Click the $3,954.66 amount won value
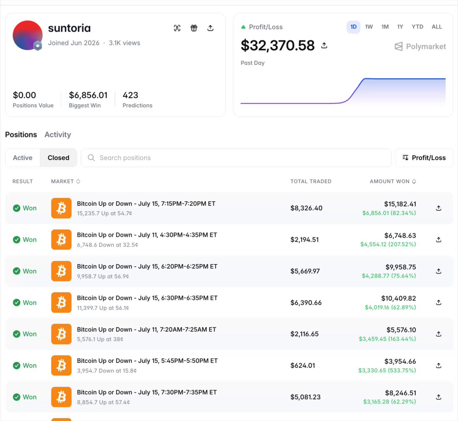Image resolution: width=458 pixels, height=421 pixels. 400,361
